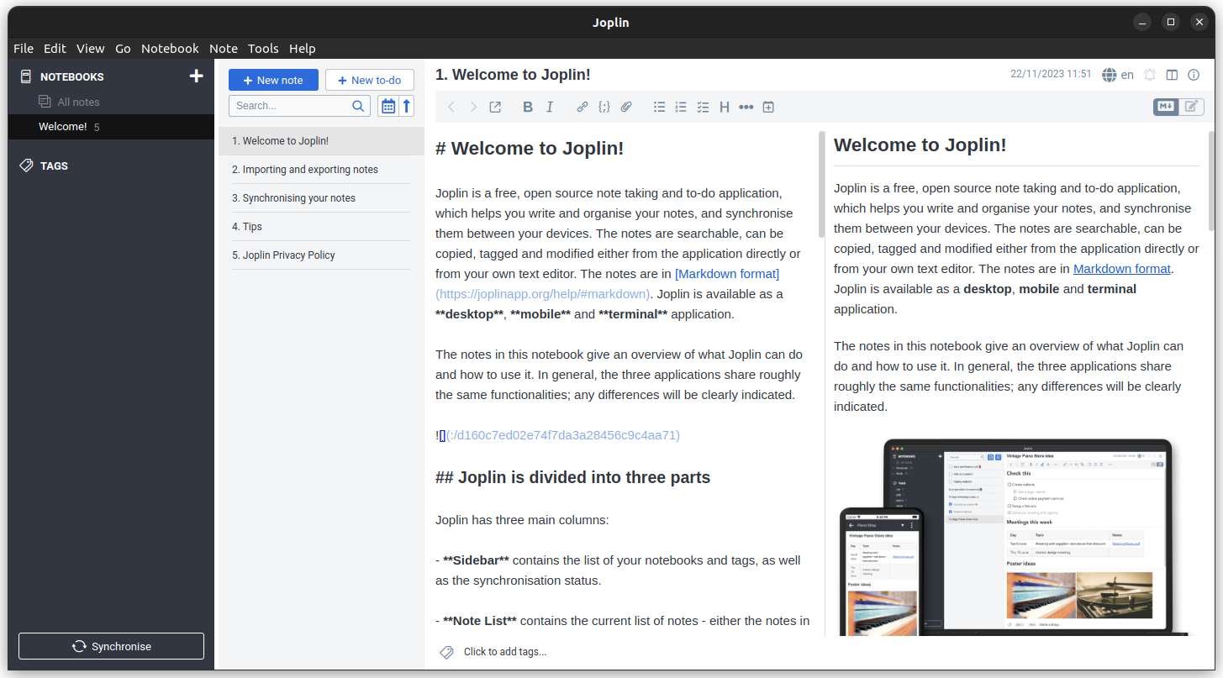
Task: Insert a heading with H icon
Action: [x=725, y=107]
